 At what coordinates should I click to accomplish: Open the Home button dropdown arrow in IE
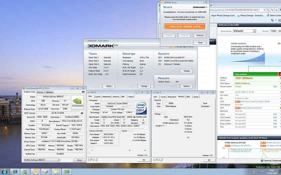click(276, 20)
